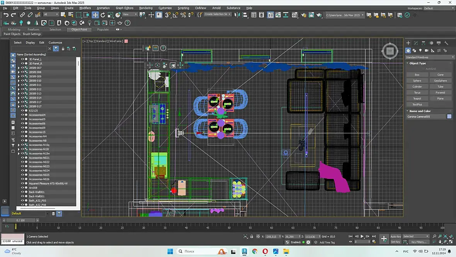
Task: Click the object color swatch beside Corona Camera005
Action: pyautogui.click(x=449, y=117)
